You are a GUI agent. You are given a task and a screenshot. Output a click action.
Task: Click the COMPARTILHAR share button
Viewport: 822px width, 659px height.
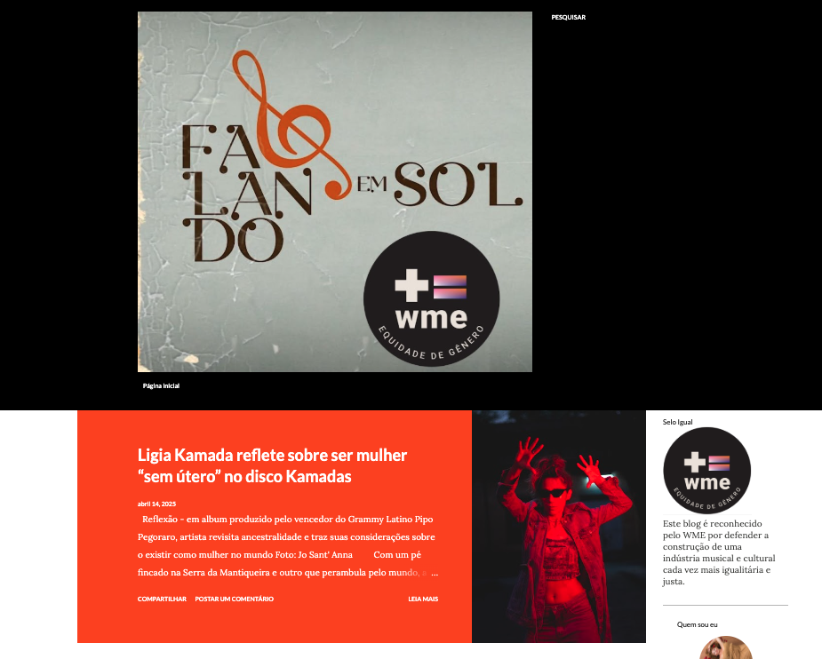(x=162, y=599)
